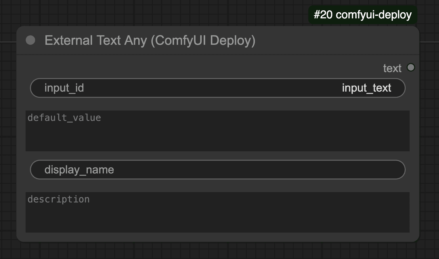
Task: Click the text label near the output port
Action: click(392, 68)
